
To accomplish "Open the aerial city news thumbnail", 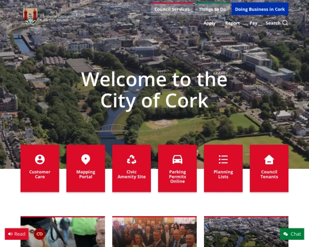I will pyautogui.click(x=246, y=233).
